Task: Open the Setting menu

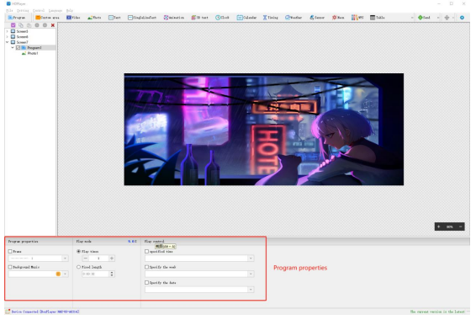Action: [x=23, y=11]
